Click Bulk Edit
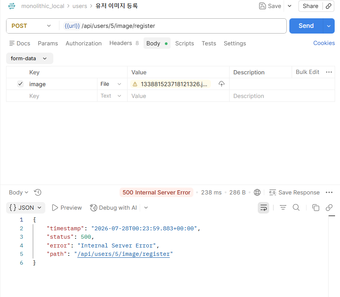Image resolution: width=340 pixels, height=297 pixels. (308, 72)
